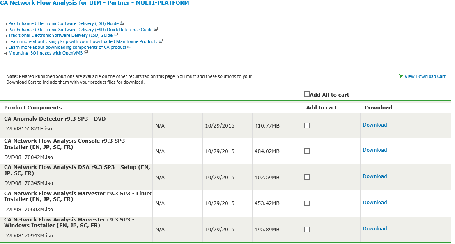Download the Harvester Linux Installer
The height and width of the screenshot is (244, 455).
pos(375,202)
